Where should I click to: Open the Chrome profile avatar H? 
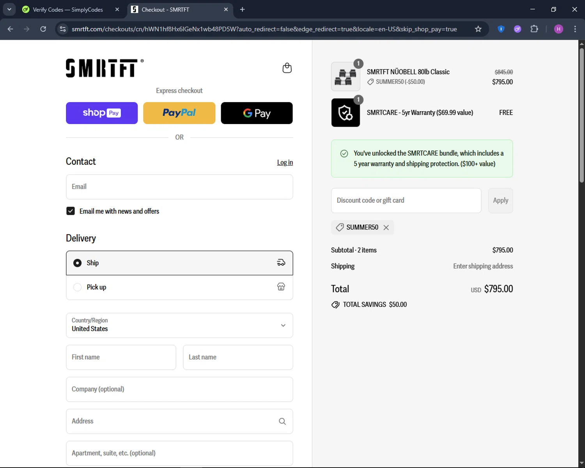point(558,29)
